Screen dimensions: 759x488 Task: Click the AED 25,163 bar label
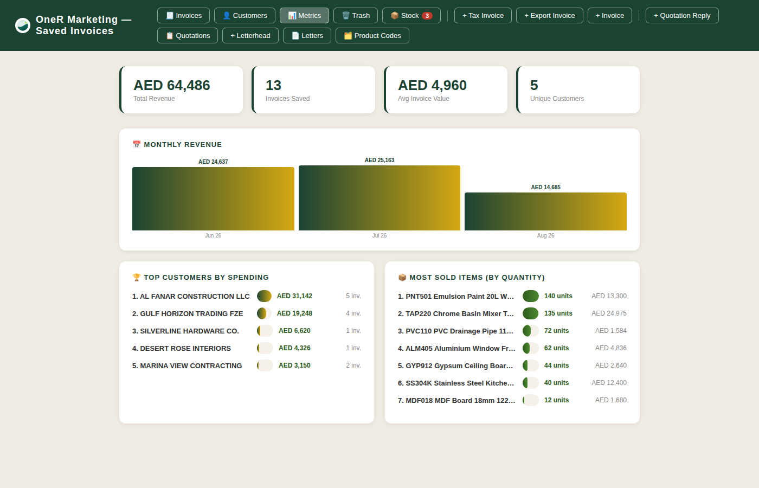click(x=379, y=160)
